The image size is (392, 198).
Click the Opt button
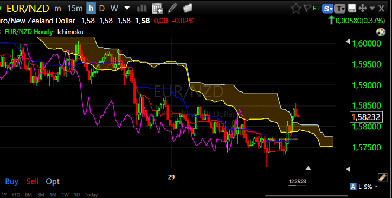(53, 181)
